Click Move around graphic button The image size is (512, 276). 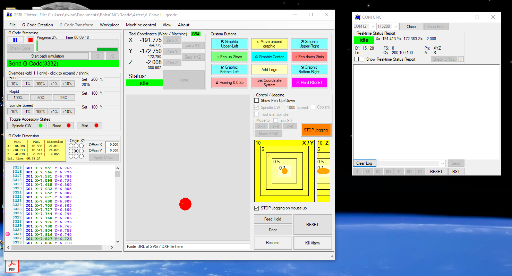269,44
